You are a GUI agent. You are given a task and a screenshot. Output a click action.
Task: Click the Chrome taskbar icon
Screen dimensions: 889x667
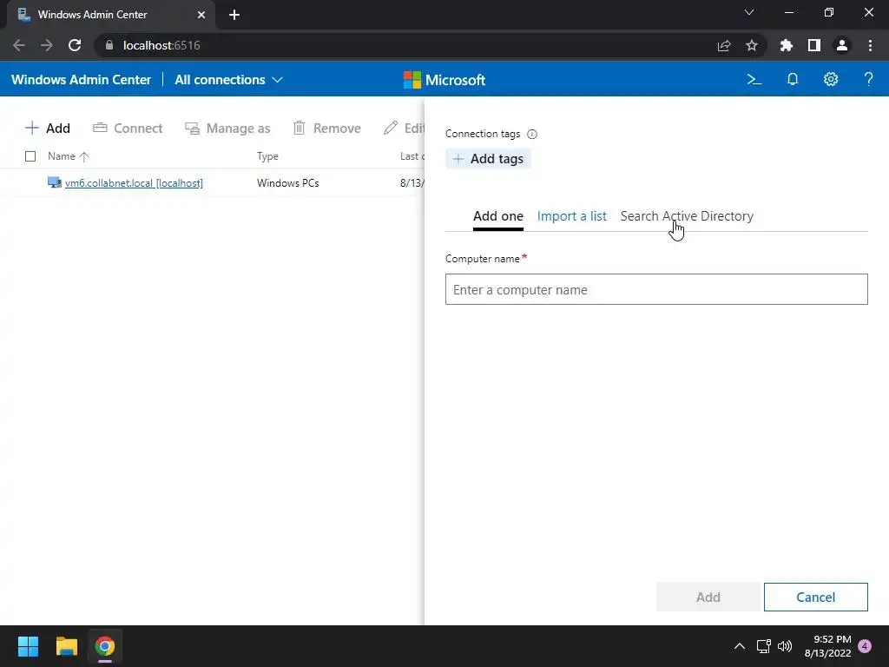(105, 646)
